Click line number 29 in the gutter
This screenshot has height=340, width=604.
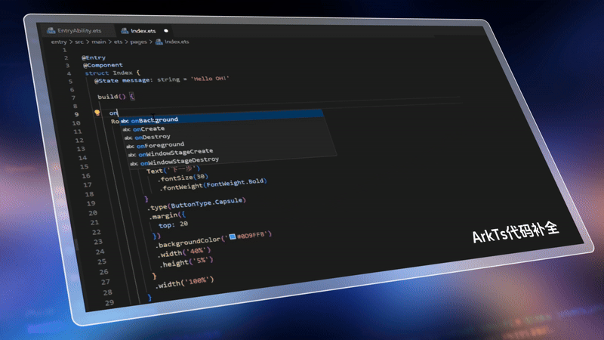[x=109, y=303]
